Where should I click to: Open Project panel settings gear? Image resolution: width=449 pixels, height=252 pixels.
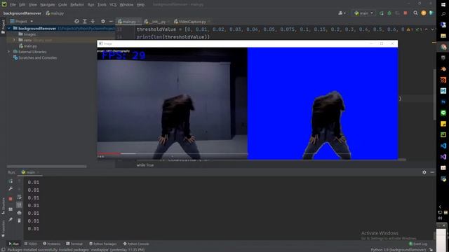(x=103, y=21)
